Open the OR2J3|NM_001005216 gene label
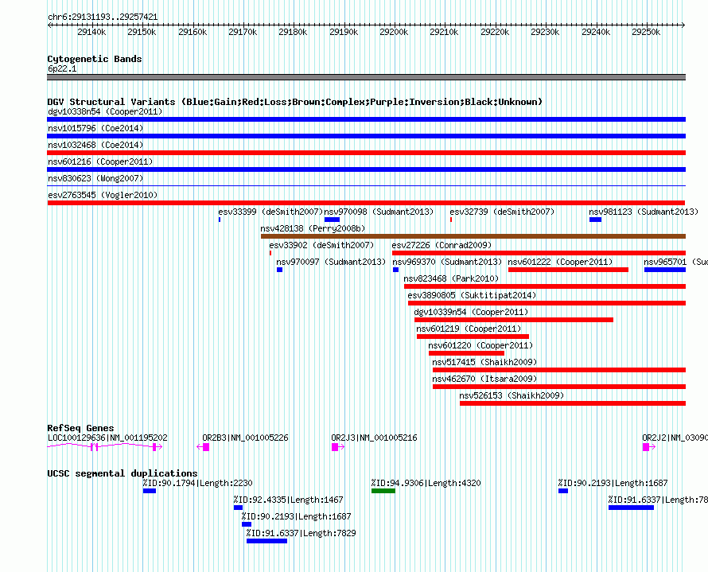 (x=375, y=438)
